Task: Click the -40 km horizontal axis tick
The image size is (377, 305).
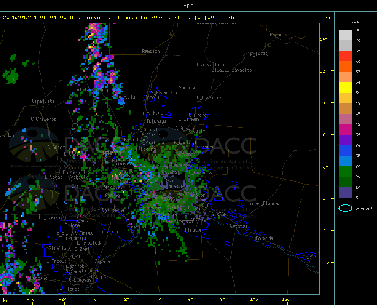Action: 31,300
